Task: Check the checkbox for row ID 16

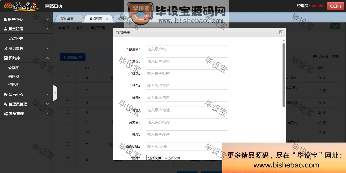Action: click(x=67, y=132)
